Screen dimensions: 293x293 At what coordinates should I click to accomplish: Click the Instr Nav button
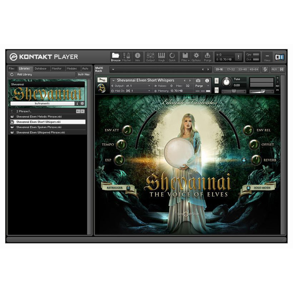[84, 74]
